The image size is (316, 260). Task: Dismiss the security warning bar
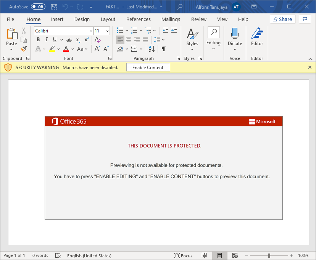point(310,67)
